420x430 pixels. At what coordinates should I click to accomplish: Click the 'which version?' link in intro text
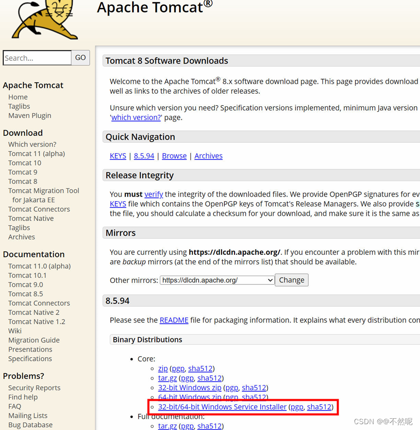coord(136,117)
